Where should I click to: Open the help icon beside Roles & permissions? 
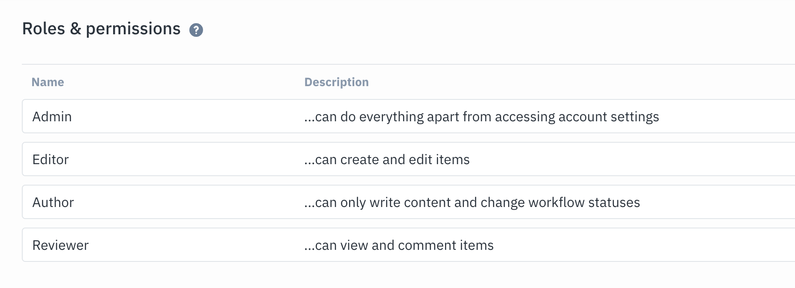[196, 30]
